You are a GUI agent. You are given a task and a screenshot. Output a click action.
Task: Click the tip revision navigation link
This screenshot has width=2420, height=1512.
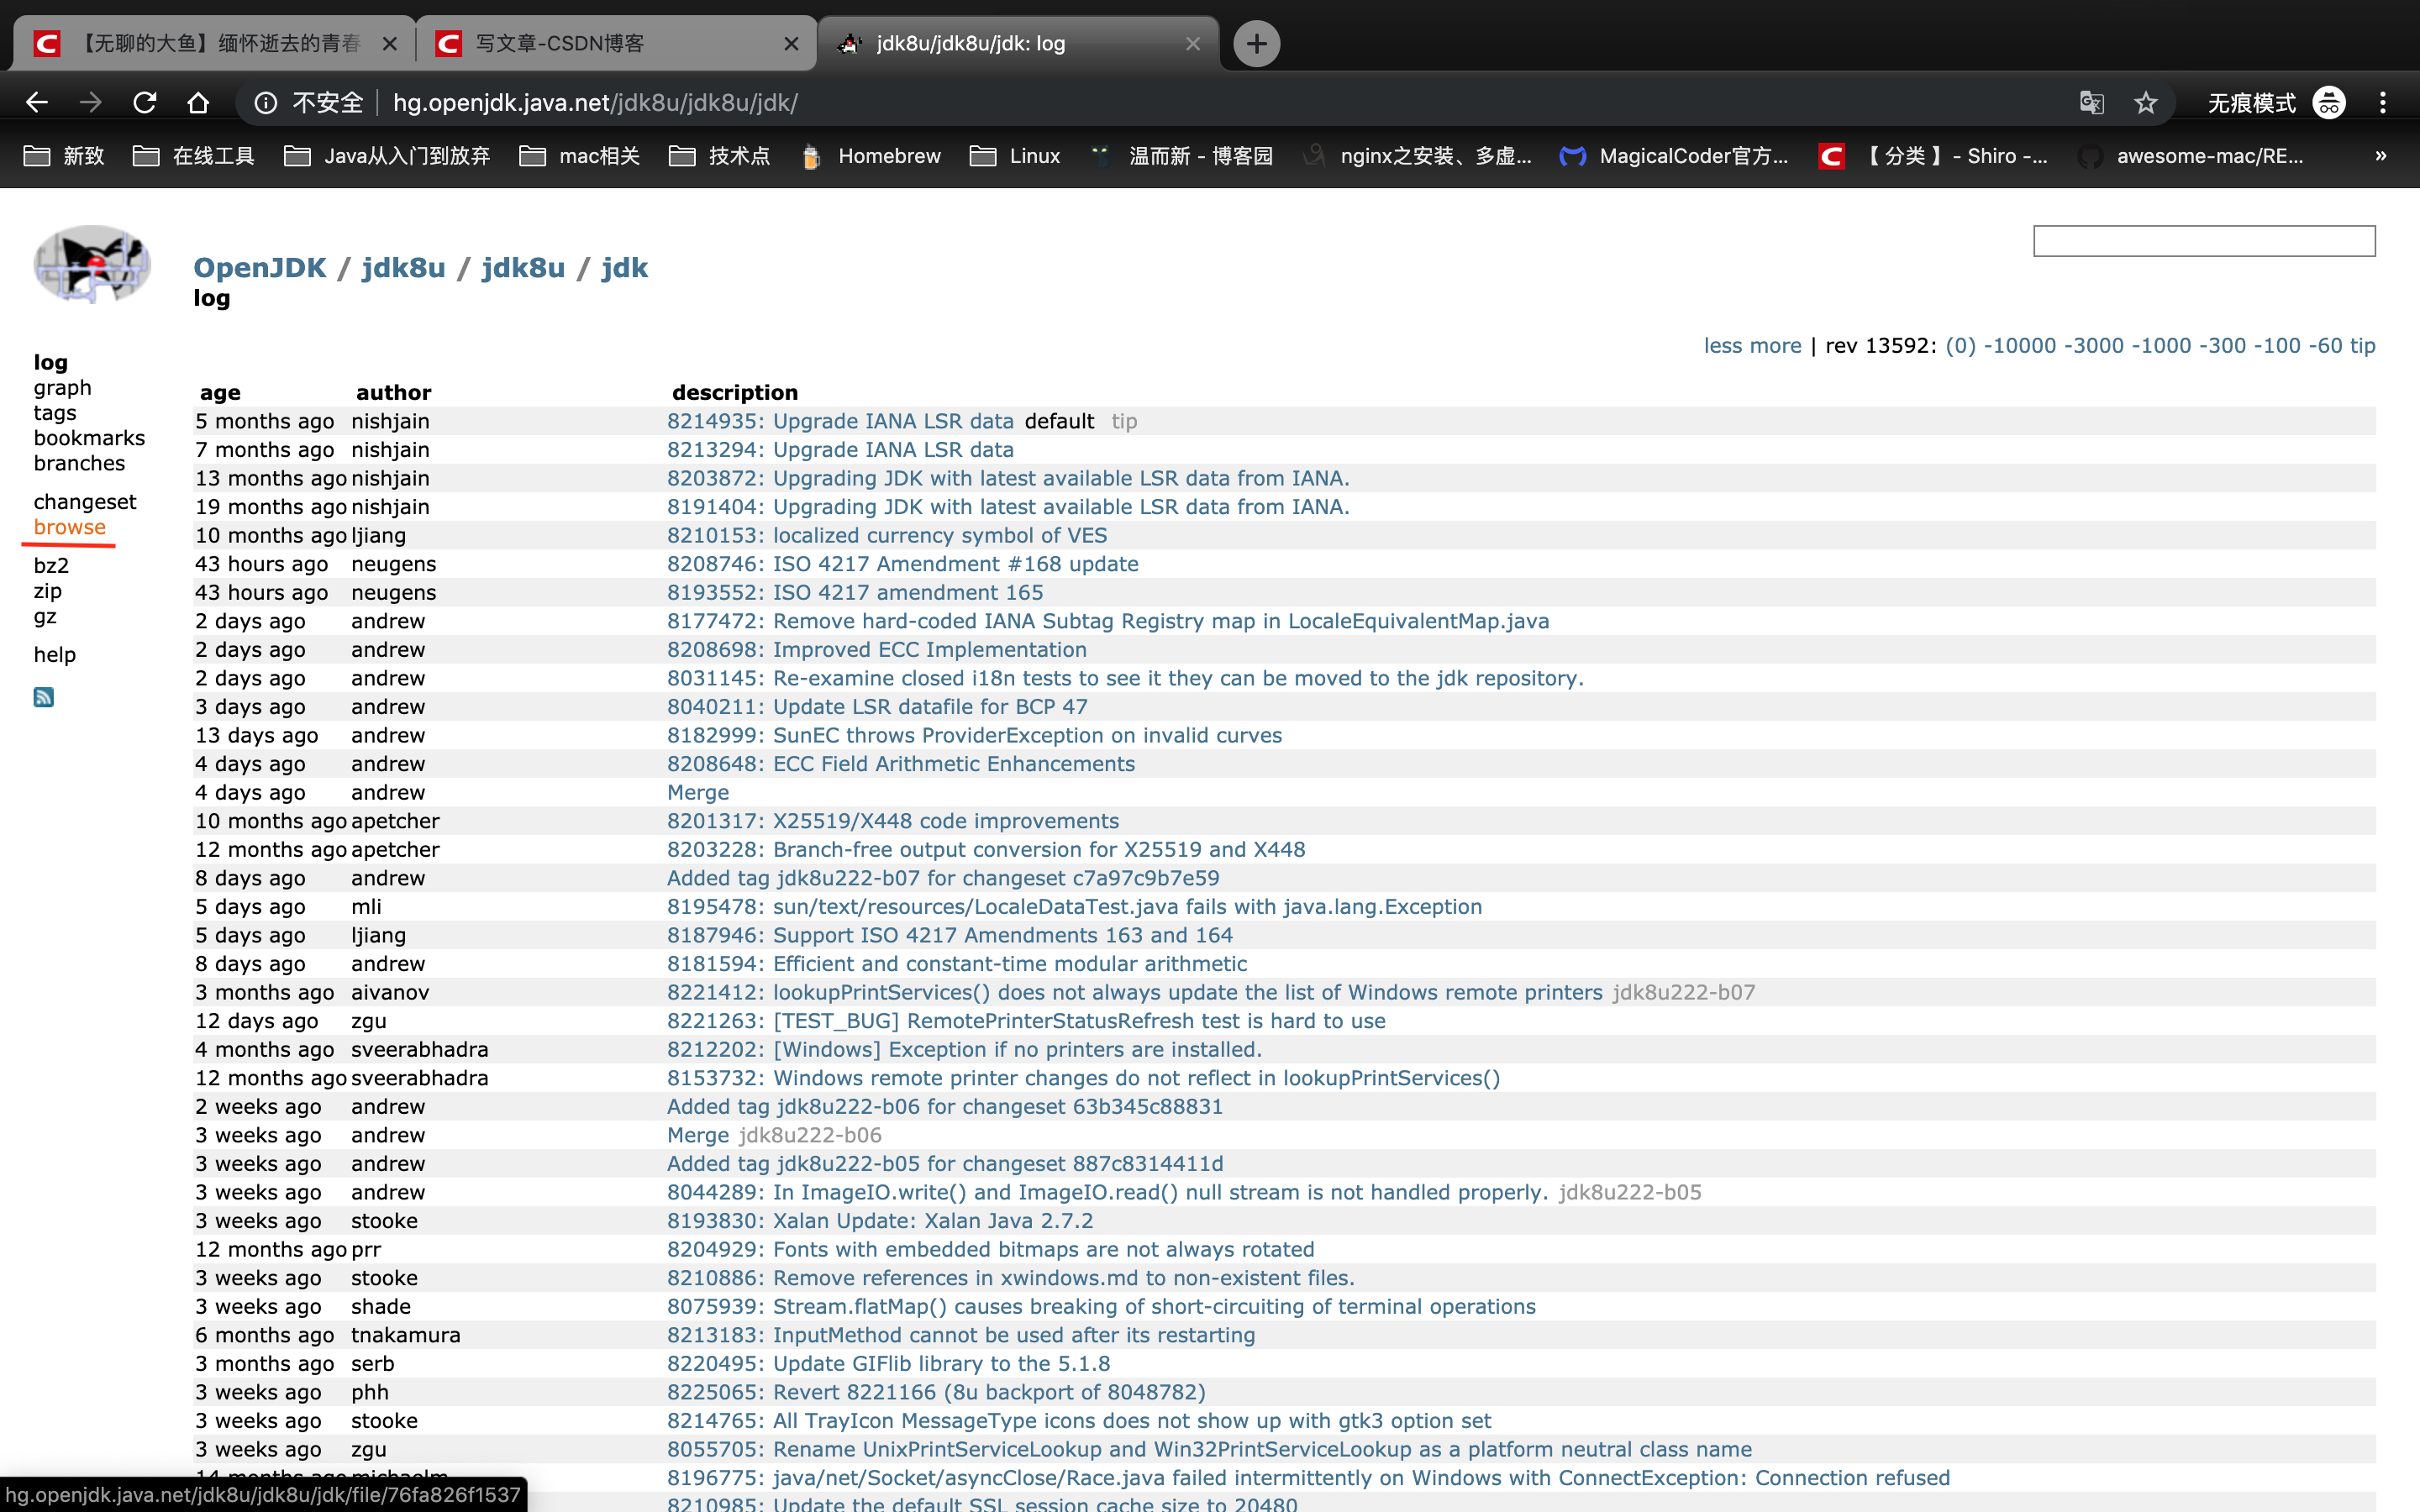click(x=2362, y=345)
